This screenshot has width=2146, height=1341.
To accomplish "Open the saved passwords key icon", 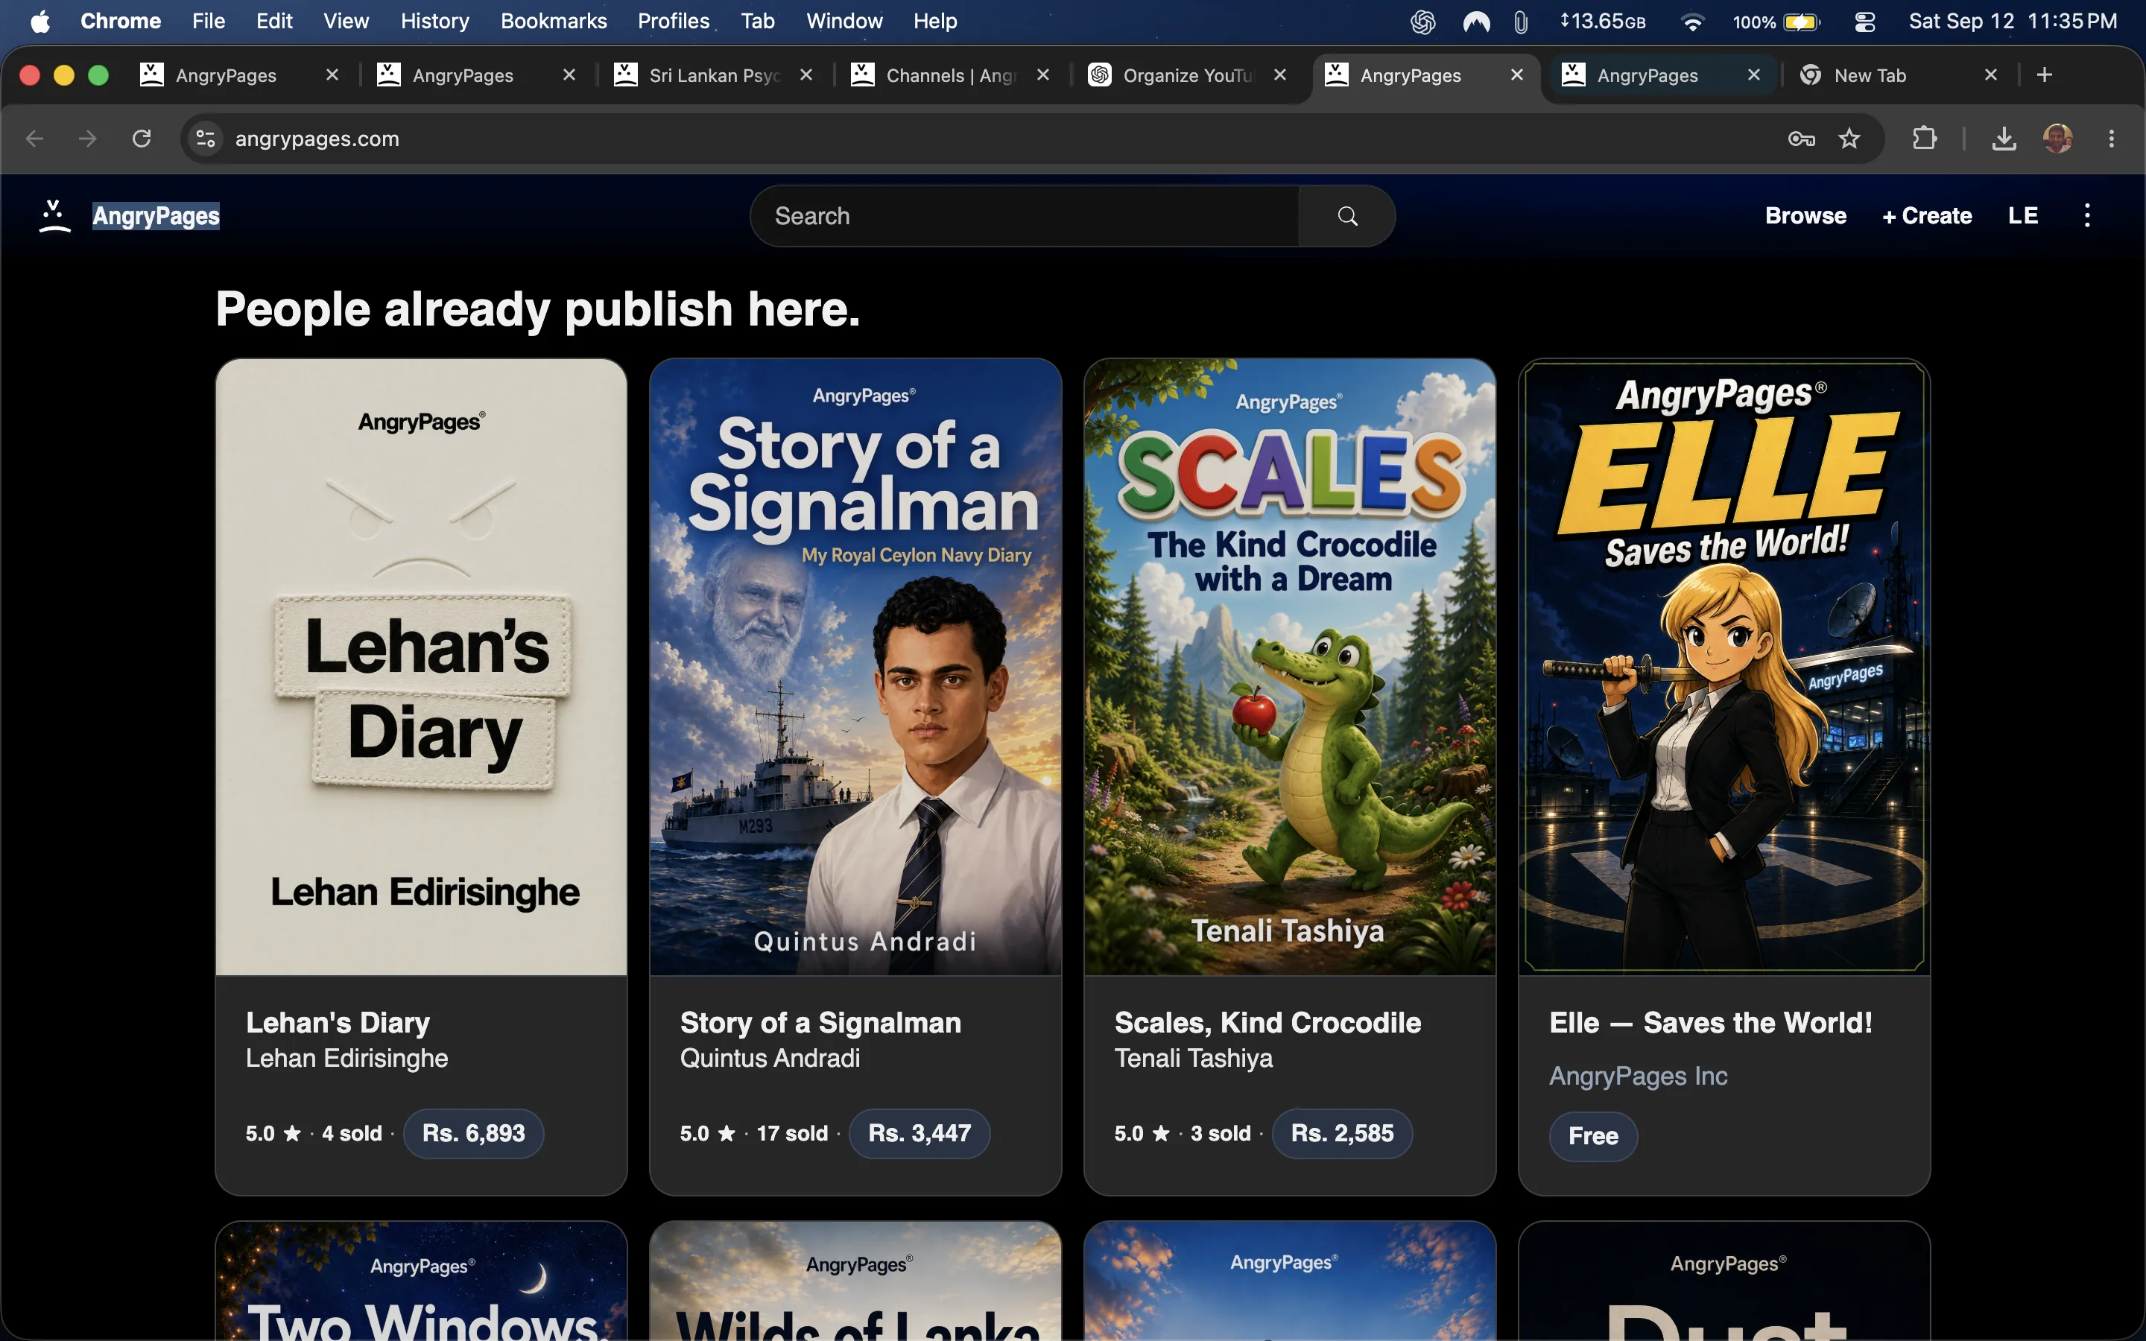I will (1801, 139).
